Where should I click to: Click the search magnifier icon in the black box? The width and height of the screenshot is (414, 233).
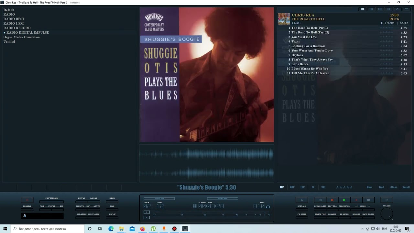coord(24,216)
